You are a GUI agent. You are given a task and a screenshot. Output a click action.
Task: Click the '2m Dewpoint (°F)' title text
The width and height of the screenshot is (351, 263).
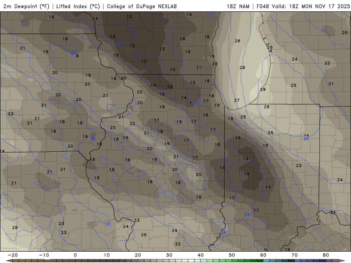[26, 6]
